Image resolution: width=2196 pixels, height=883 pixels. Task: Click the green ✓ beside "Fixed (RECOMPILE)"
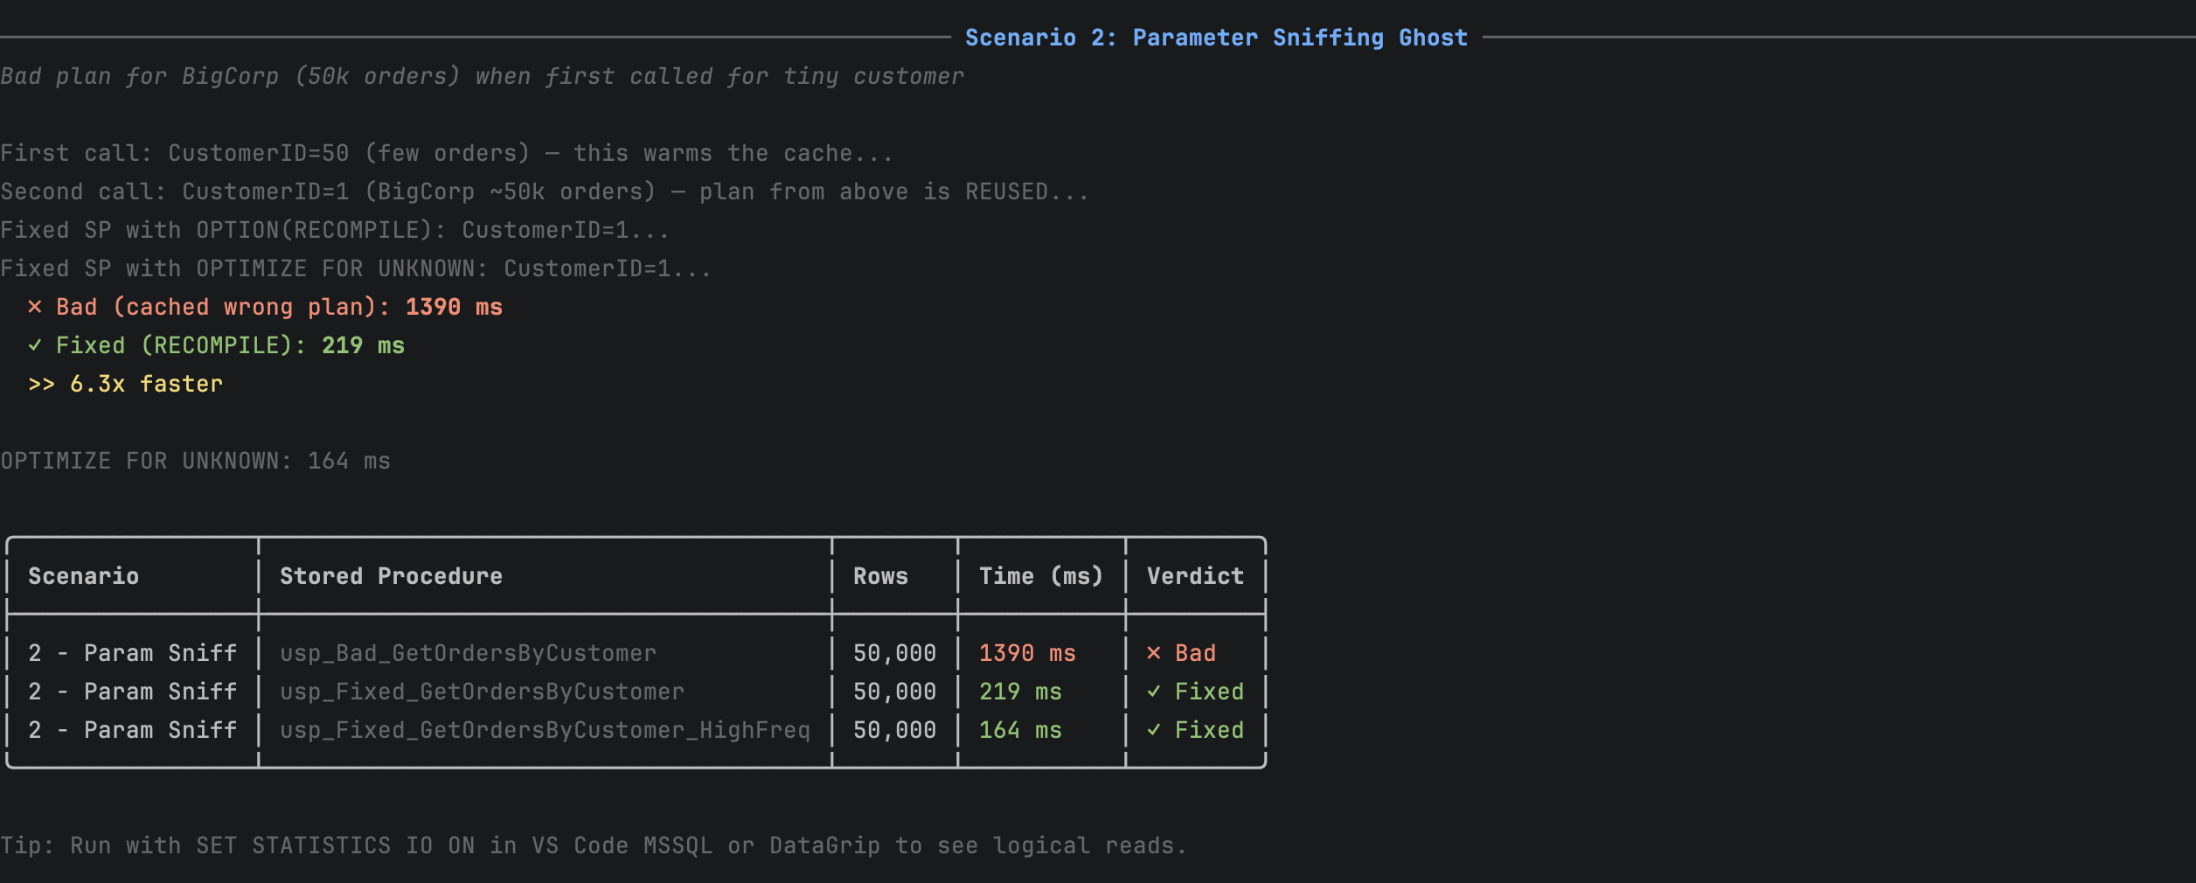pos(33,344)
